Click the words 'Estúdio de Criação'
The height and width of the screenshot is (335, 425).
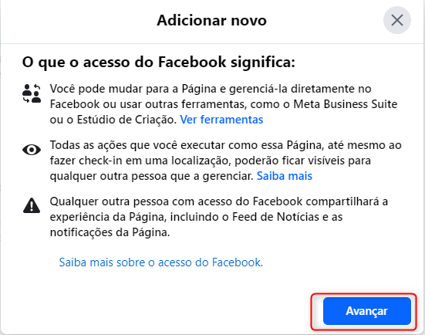pos(126,120)
